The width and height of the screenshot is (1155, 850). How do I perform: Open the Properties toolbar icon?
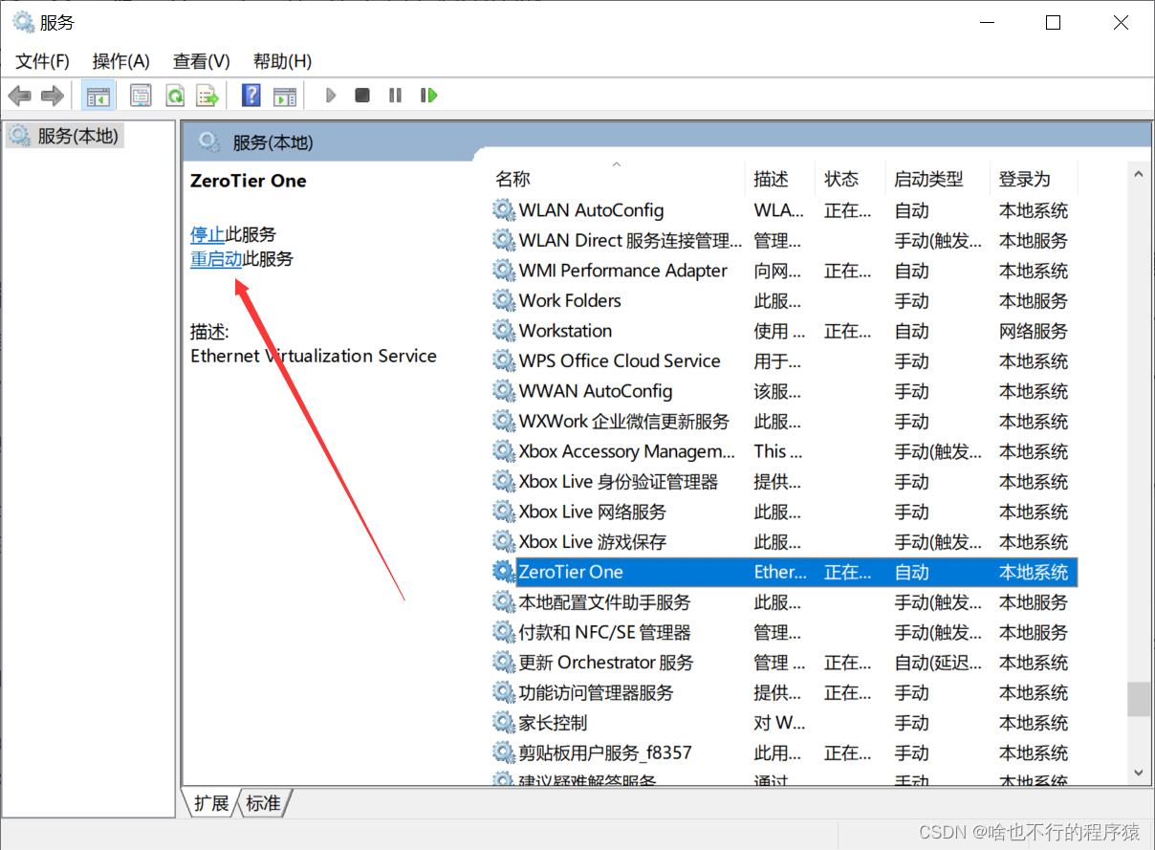[x=142, y=96]
